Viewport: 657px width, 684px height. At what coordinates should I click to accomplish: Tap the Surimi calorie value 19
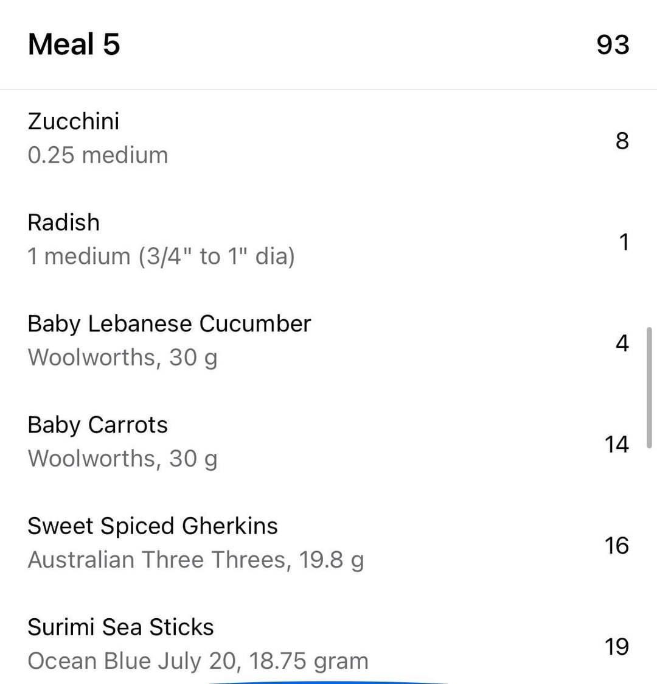pyautogui.click(x=616, y=647)
